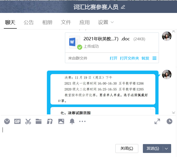Open the file card's more options menu
This screenshot has width=177, height=157.
(x=154, y=58)
